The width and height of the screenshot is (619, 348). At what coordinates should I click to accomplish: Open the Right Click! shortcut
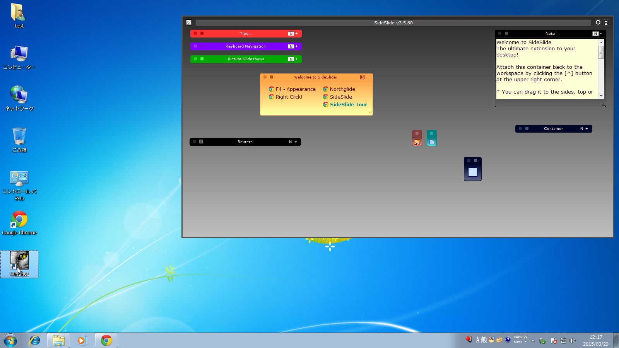point(286,97)
